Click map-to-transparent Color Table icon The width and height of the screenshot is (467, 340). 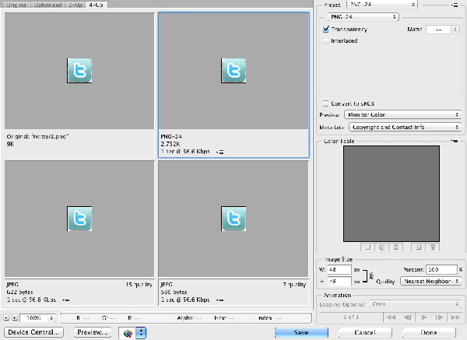coord(367,247)
